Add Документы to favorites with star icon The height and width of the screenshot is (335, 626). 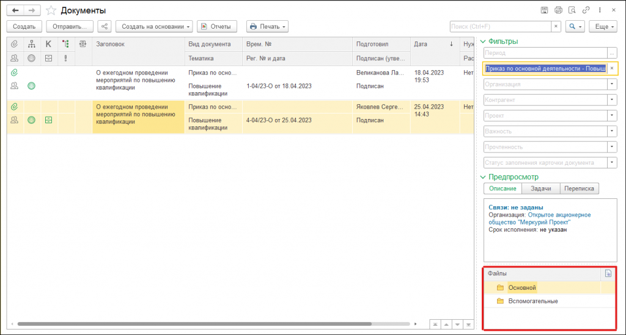[51, 10]
